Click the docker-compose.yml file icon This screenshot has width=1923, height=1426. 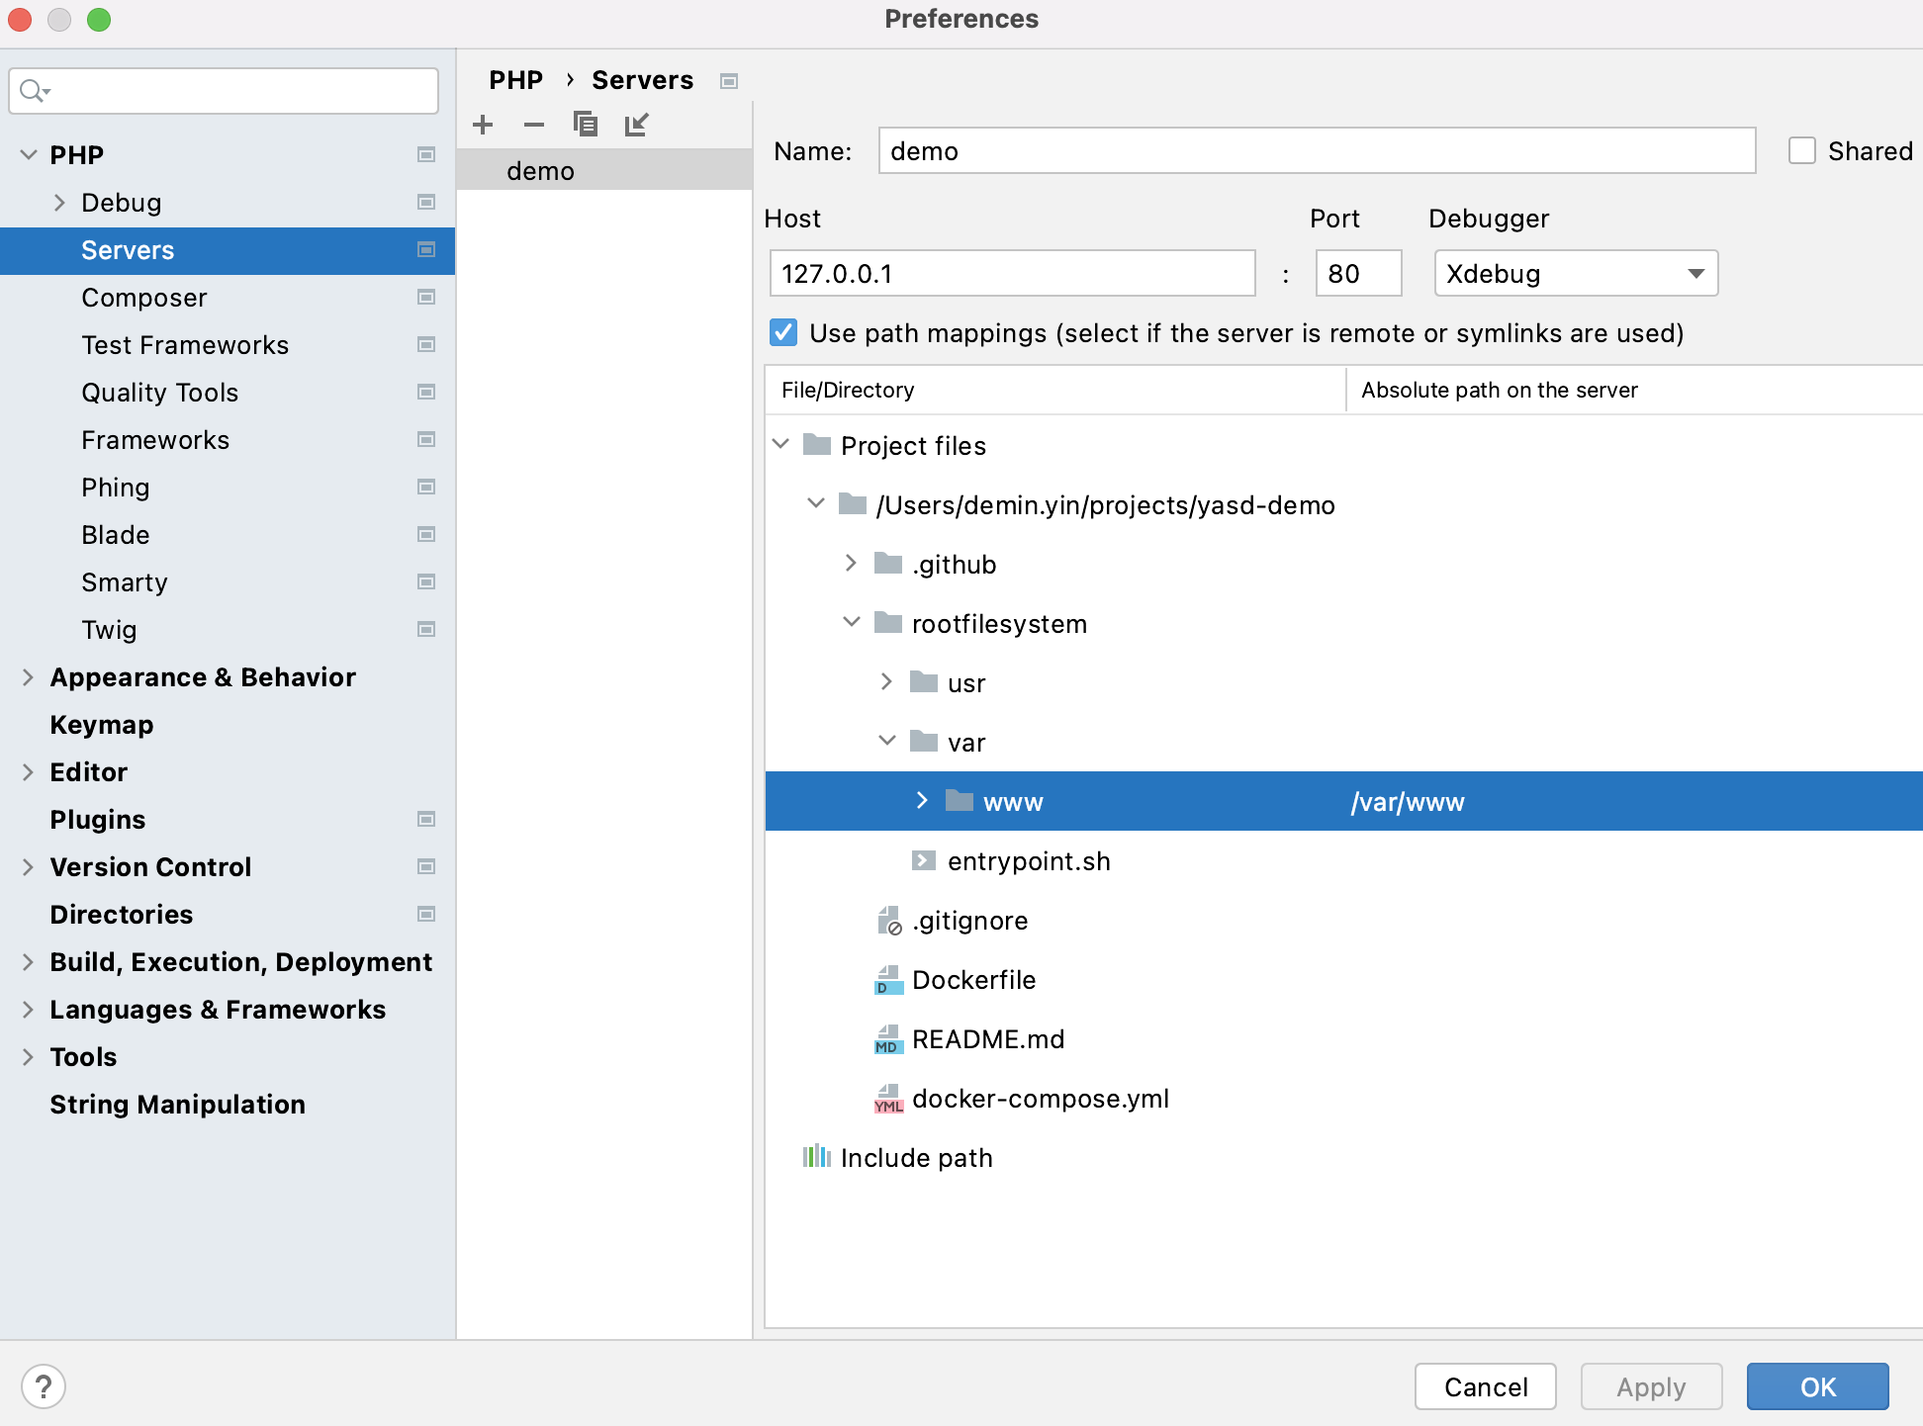[x=888, y=1099]
